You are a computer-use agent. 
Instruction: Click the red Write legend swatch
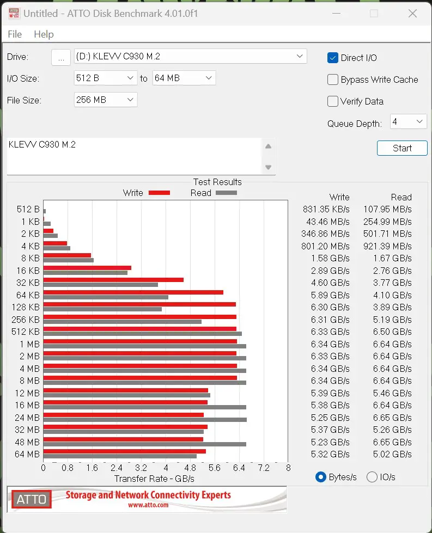(159, 193)
